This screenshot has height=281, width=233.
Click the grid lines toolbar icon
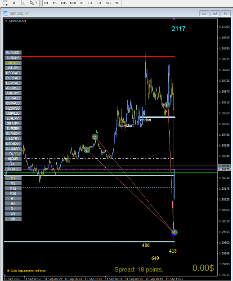click(x=5, y=3)
